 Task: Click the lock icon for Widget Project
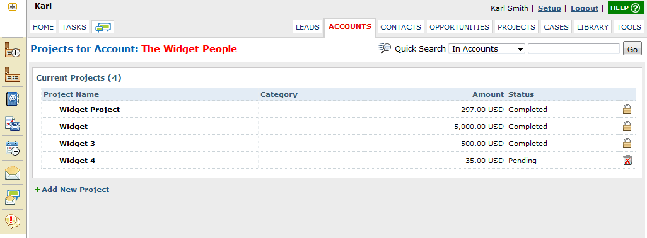pyautogui.click(x=627, y=109)
